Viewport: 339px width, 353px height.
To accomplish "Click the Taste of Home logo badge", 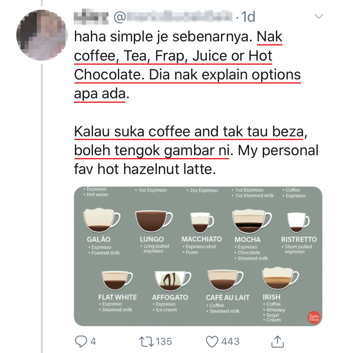I will 313,317.
